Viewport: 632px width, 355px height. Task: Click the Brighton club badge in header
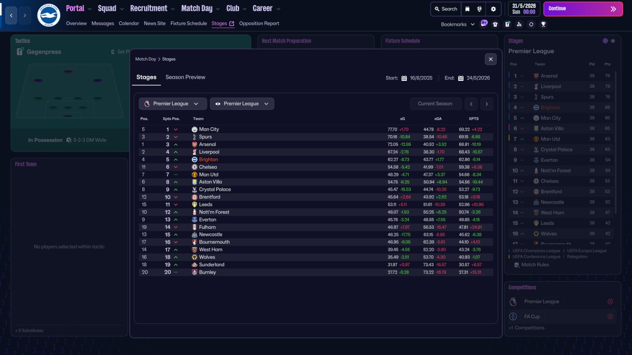[48, 15]
